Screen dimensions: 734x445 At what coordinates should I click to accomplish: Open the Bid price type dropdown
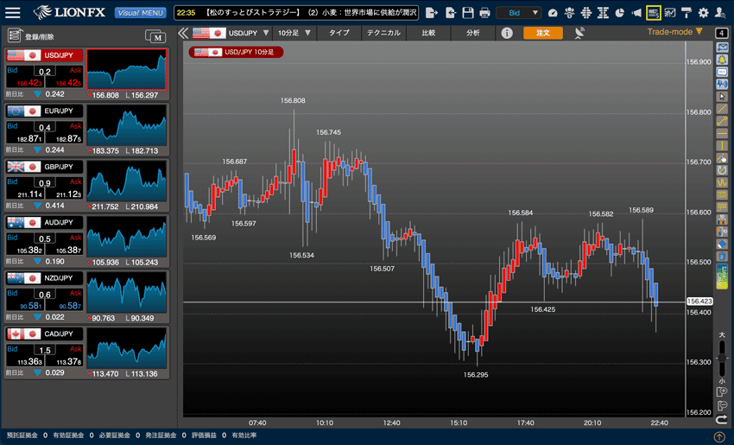(x=519, y=13)
